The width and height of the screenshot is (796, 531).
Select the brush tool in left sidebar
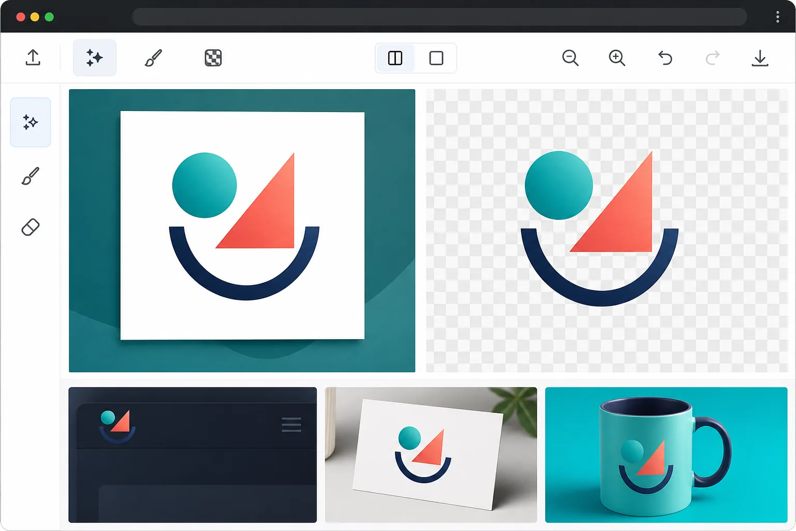(x=31, y=176)
